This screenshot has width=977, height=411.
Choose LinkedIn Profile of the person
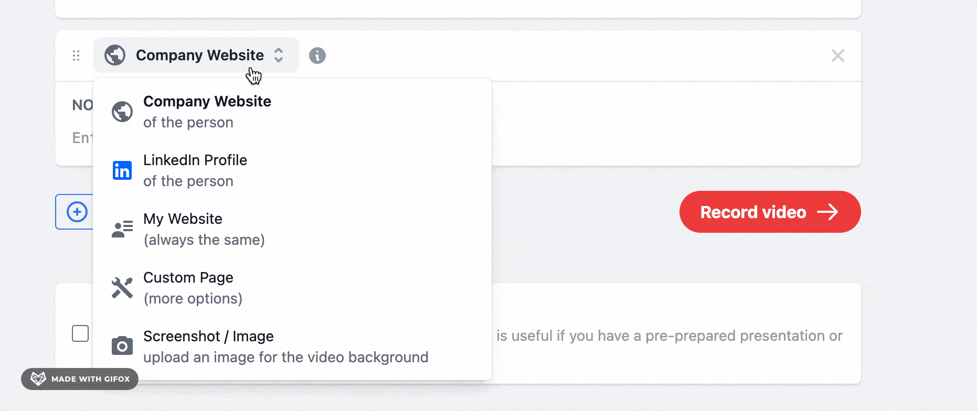click(292, 170)
